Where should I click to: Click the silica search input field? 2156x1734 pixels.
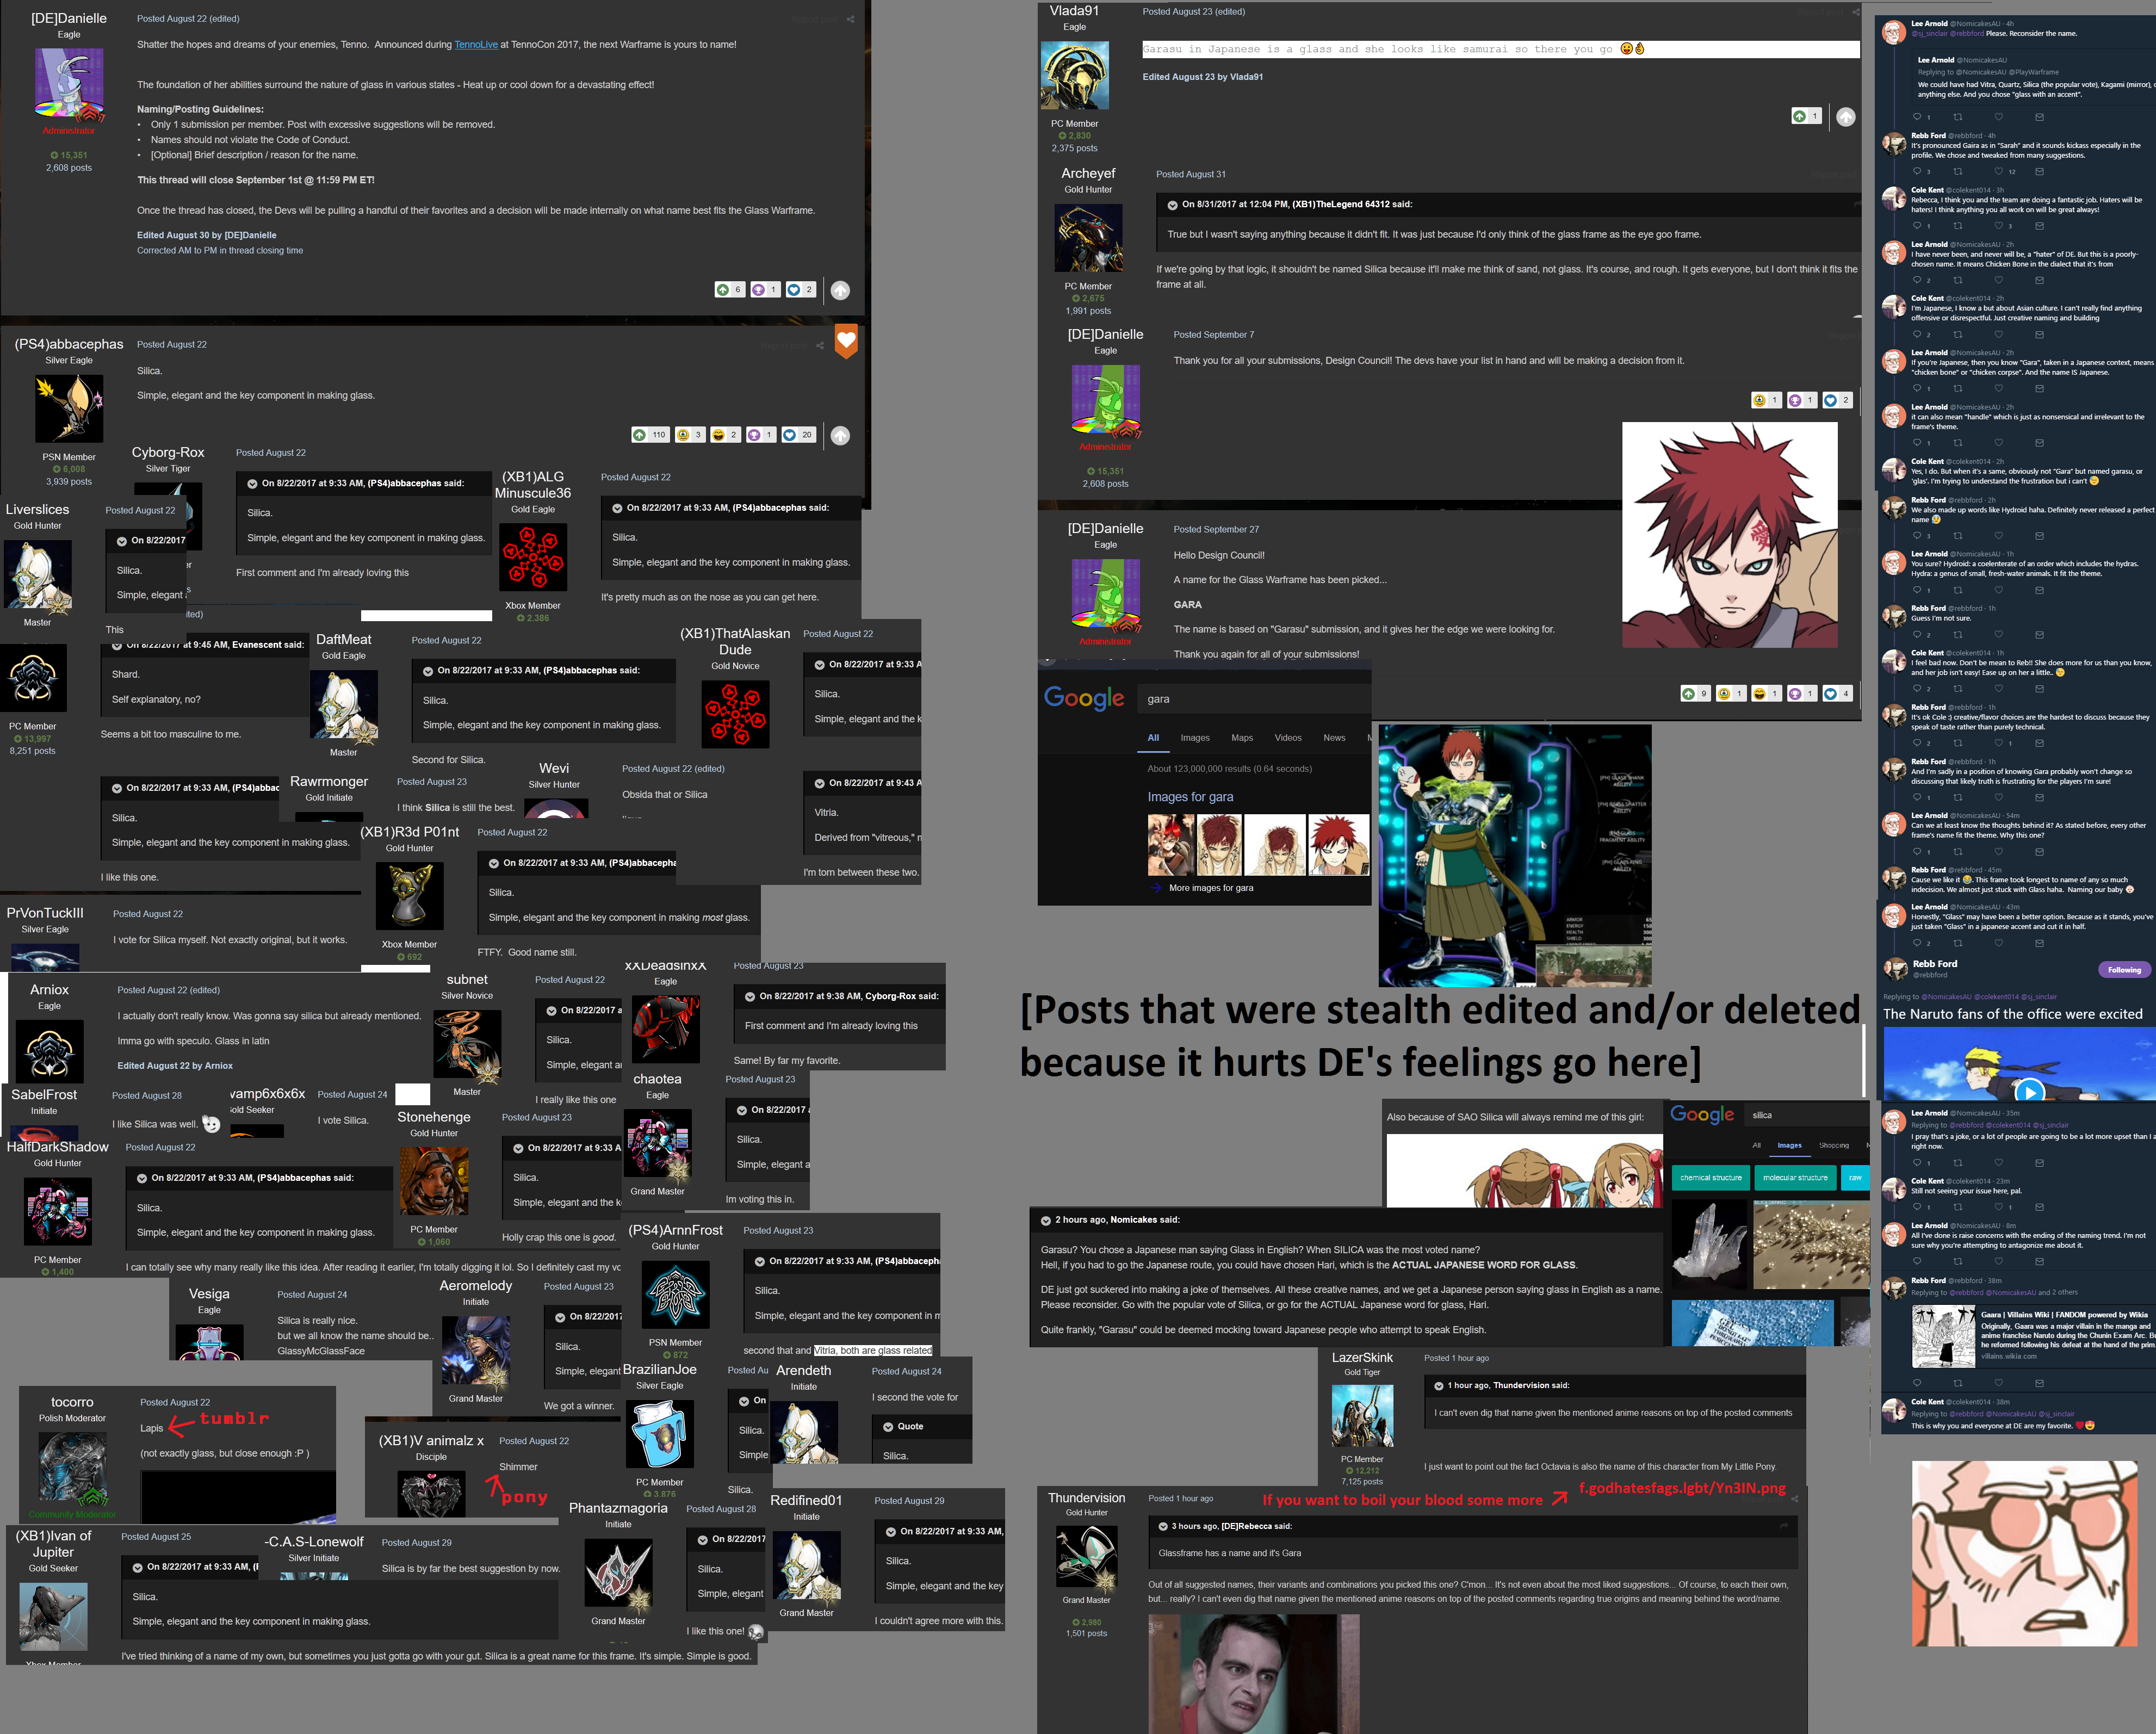[1807, 1115]
